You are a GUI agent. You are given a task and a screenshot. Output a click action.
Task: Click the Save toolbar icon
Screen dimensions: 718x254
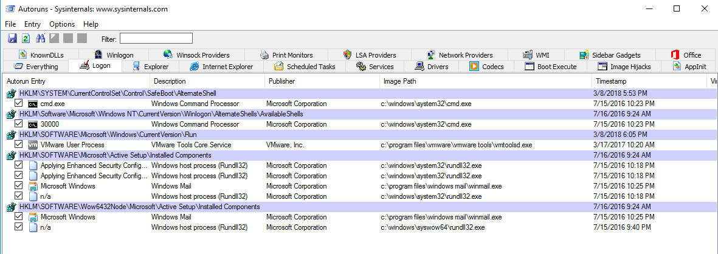[12, 39]
